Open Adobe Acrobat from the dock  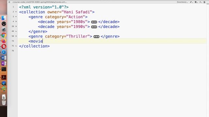click(4, 77)
